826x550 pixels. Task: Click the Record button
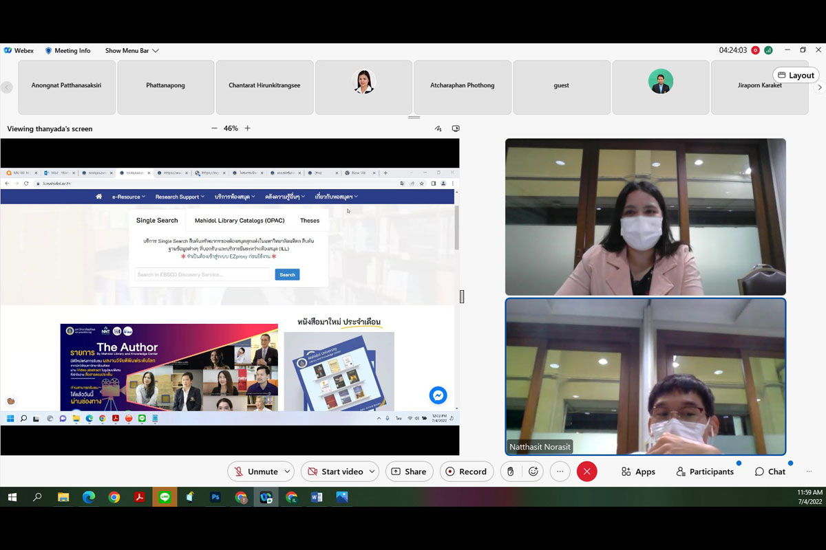(466, 472)
